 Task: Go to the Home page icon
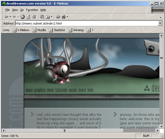[34, 17]
